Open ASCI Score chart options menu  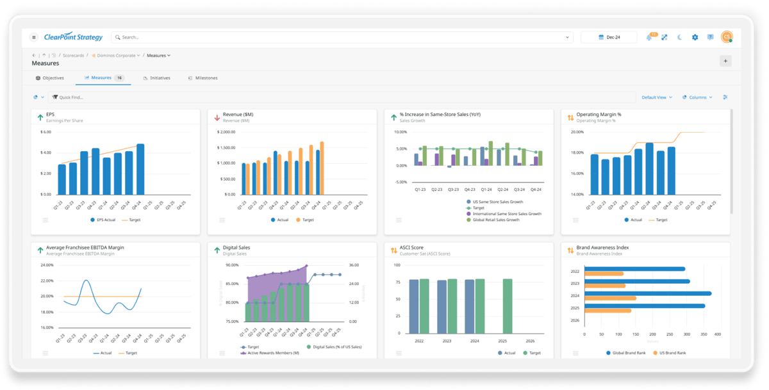399,353
